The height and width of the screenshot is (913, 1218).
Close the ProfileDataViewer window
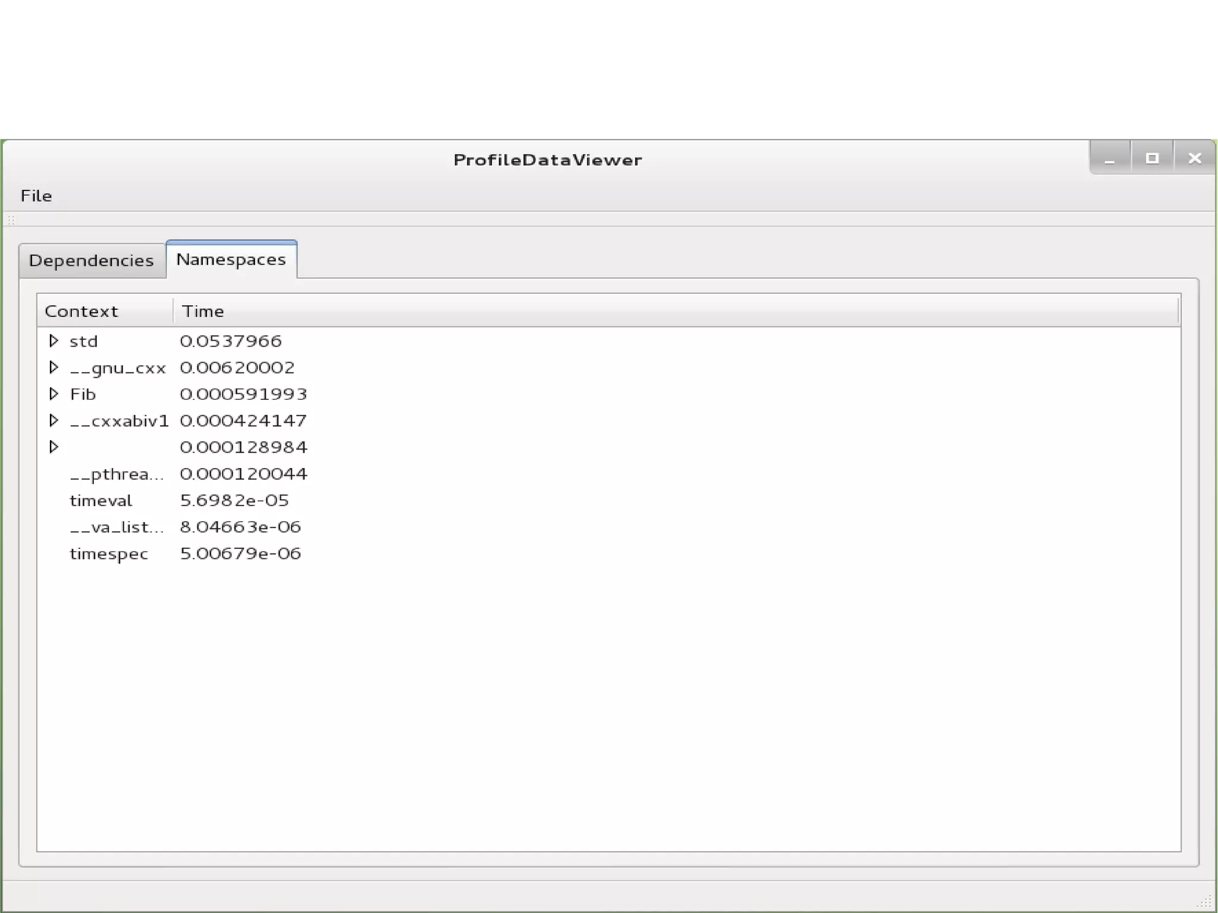(1195, 158)
